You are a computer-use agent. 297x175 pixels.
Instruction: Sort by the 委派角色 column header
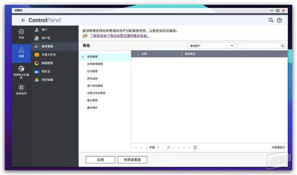point(234,54)
